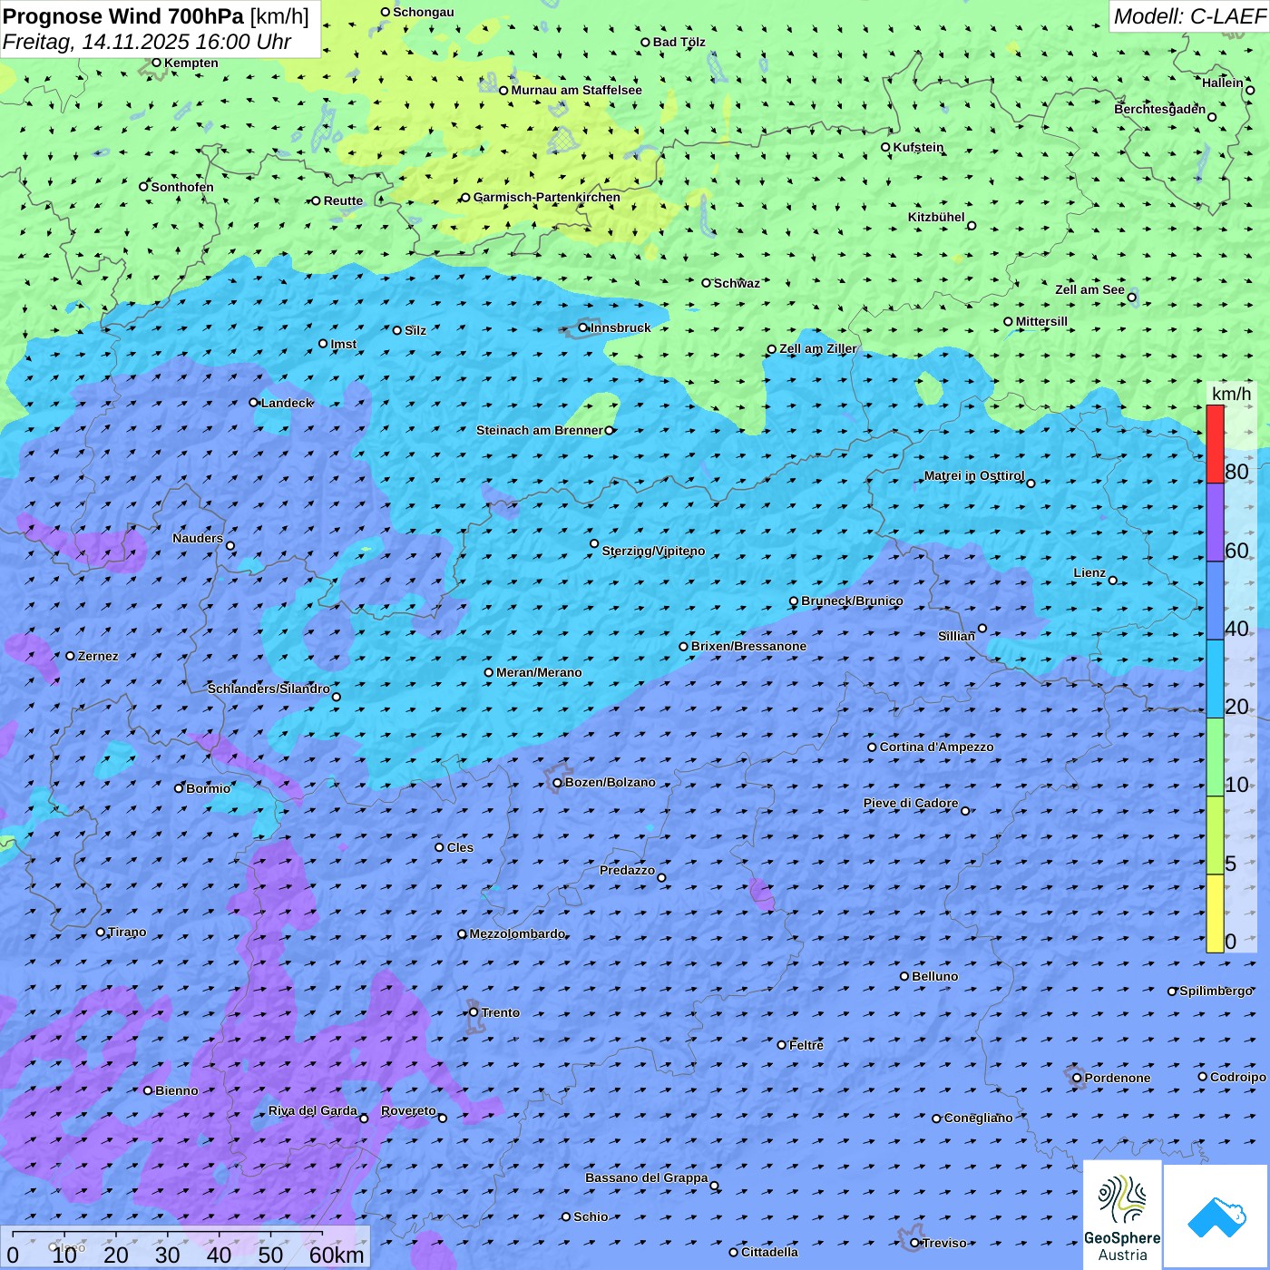The width and height of the screenshot is (1270, 1270).
Task: Click the Belluno label
Action: tap(934, 976)
